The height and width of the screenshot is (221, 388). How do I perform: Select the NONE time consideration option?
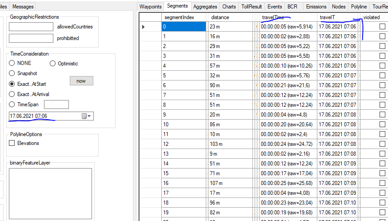click(x=12, y=63)
